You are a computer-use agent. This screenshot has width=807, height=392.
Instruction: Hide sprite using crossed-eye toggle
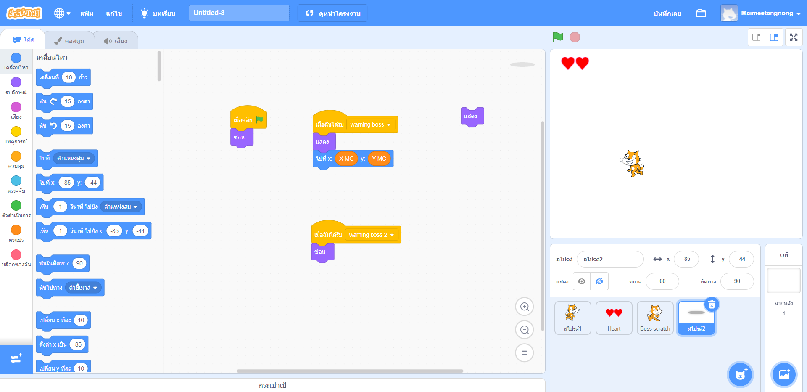tap(600, 281)
